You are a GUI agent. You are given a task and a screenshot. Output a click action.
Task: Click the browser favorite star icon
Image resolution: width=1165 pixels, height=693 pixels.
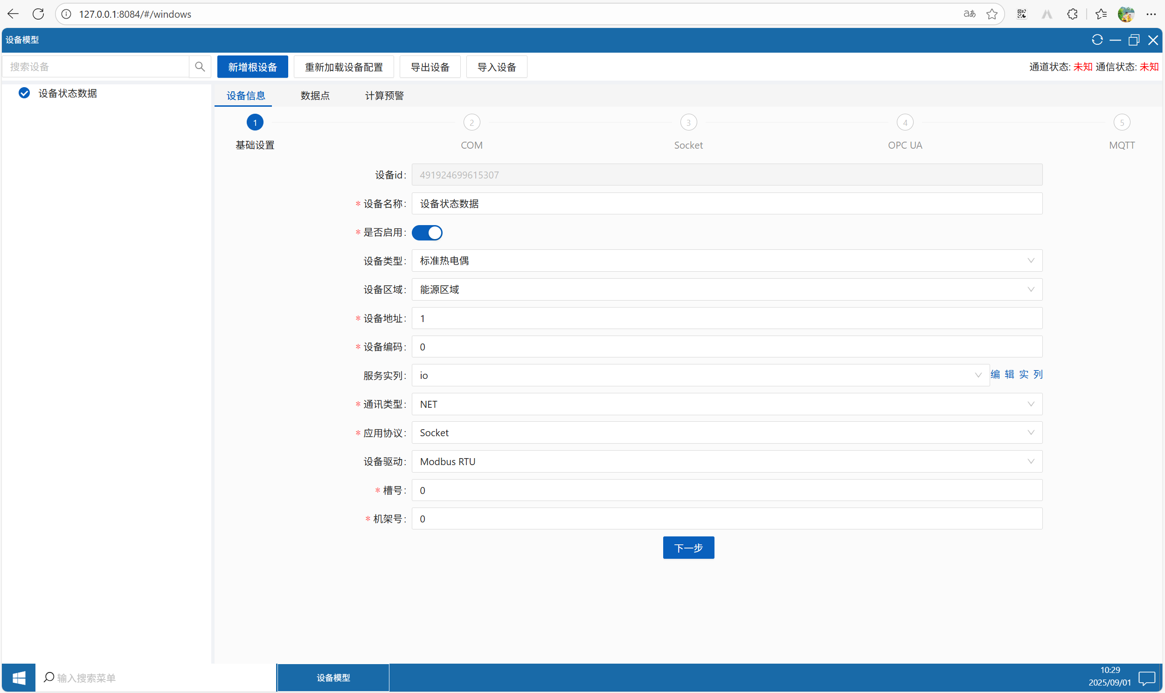(x=992, y=14)
